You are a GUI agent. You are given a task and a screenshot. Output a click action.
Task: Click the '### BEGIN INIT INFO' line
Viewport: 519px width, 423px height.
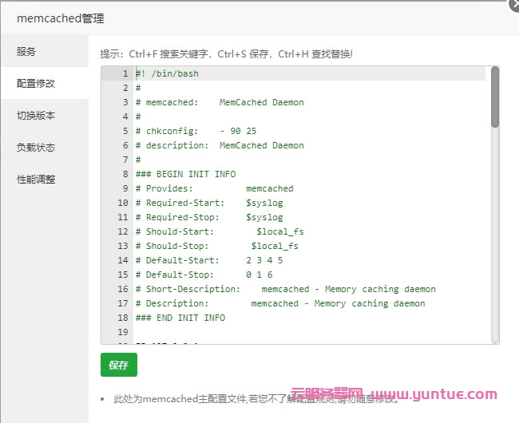click(x=185, y=174)
